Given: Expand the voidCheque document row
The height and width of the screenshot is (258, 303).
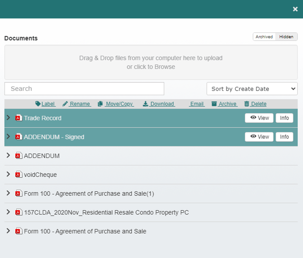Looking at the screenshot, I should point(8,175).
